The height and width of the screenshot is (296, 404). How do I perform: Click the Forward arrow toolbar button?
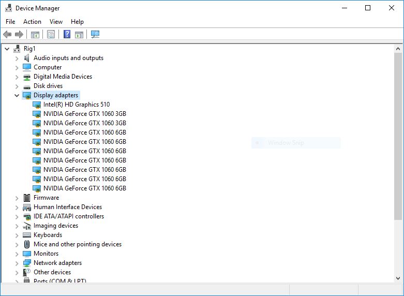[19, 34]
